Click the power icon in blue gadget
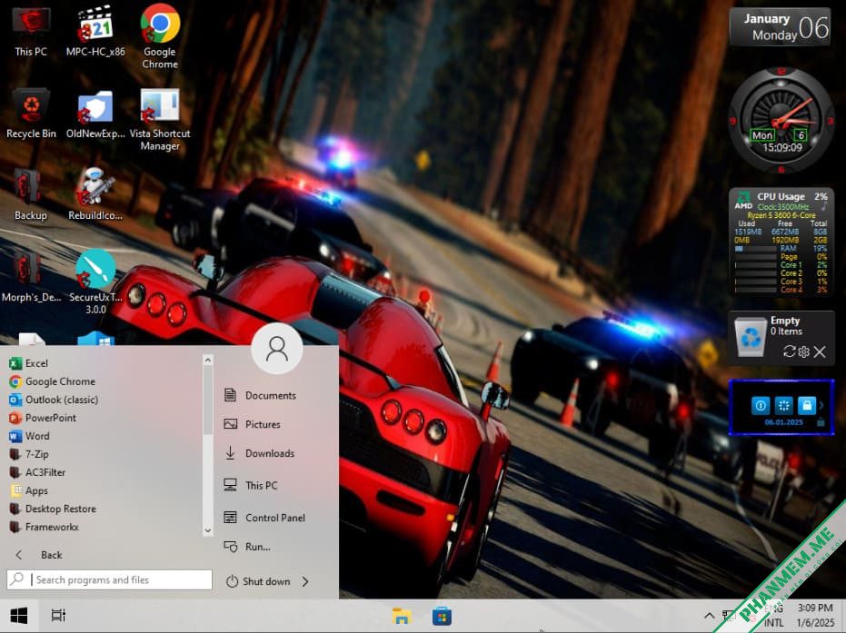 pos(761,405)
